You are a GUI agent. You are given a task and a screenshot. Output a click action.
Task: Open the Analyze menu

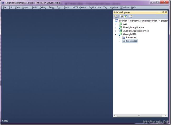tap(114, 7)
